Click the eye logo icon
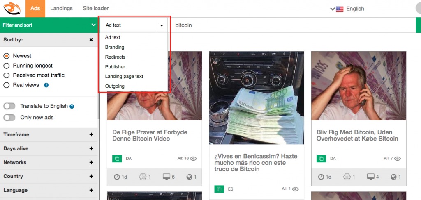 pos(12,8)
